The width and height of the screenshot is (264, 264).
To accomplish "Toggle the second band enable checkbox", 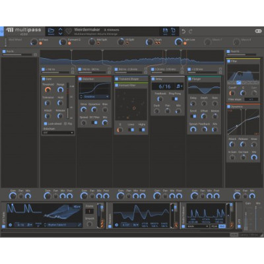I will [80, 69].
